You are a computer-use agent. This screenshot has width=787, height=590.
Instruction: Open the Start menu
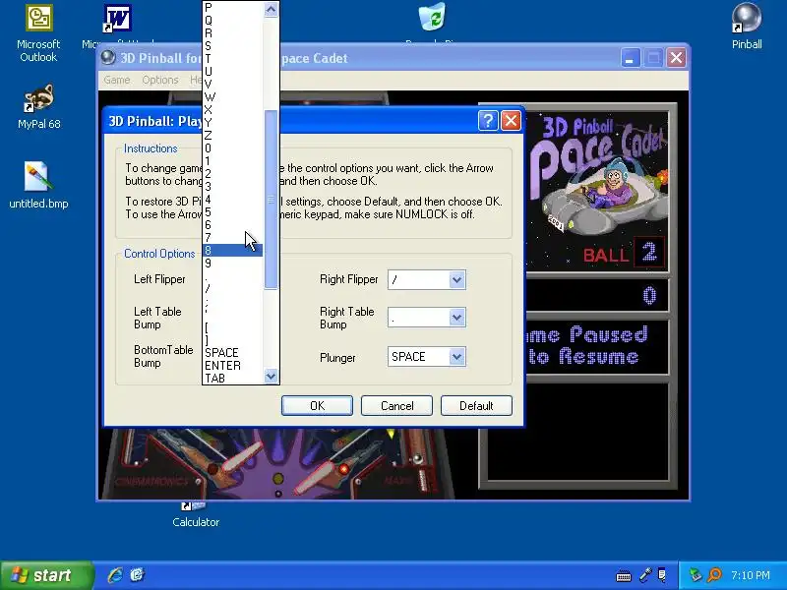(46, 575)
